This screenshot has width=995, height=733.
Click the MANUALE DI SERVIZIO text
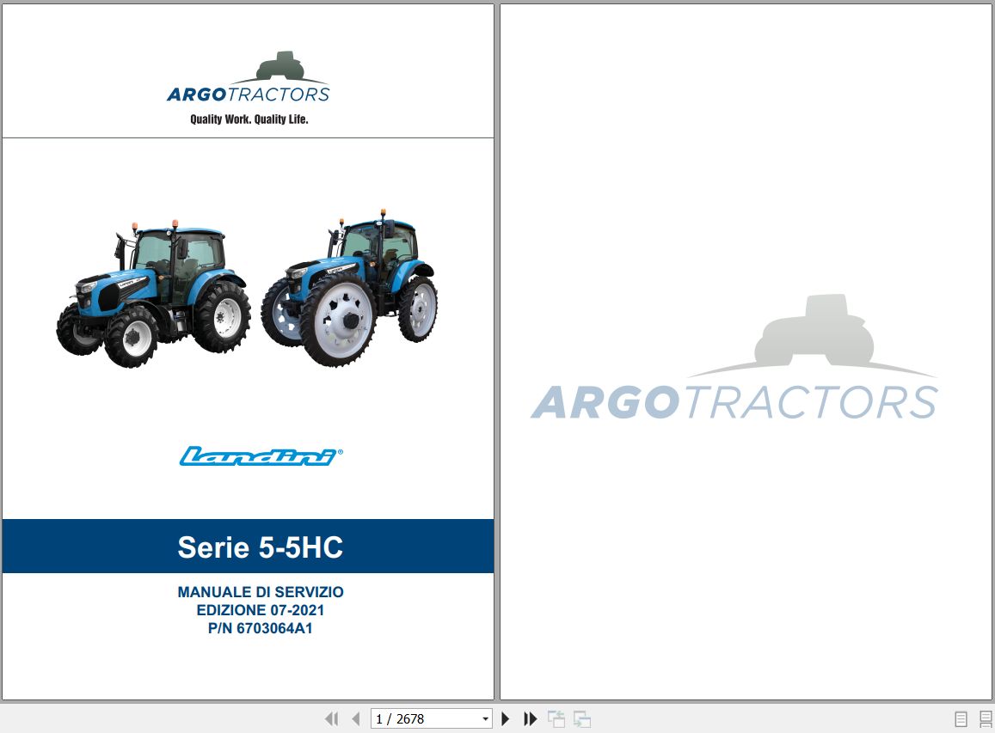point(261,591)
